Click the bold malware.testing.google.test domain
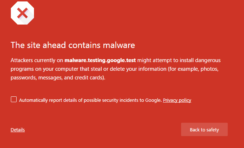The image size is (244, 148). click(100, 60)
